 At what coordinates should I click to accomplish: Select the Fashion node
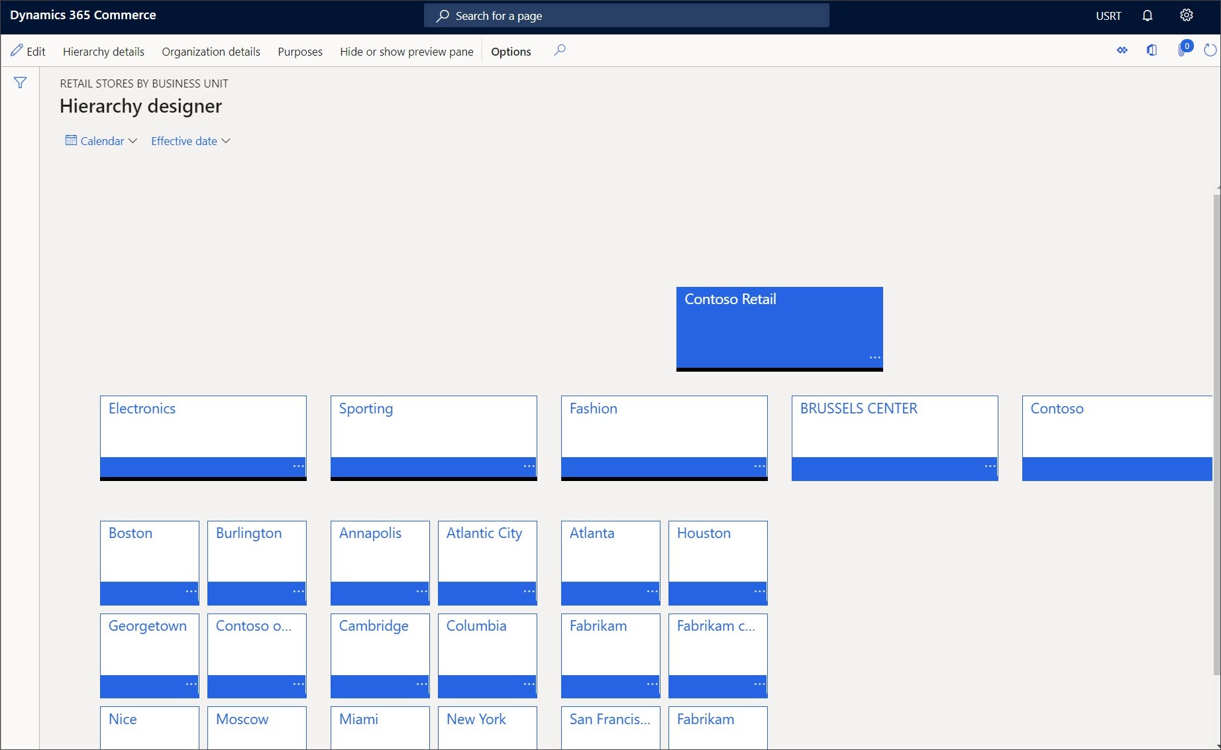point(664,438)
